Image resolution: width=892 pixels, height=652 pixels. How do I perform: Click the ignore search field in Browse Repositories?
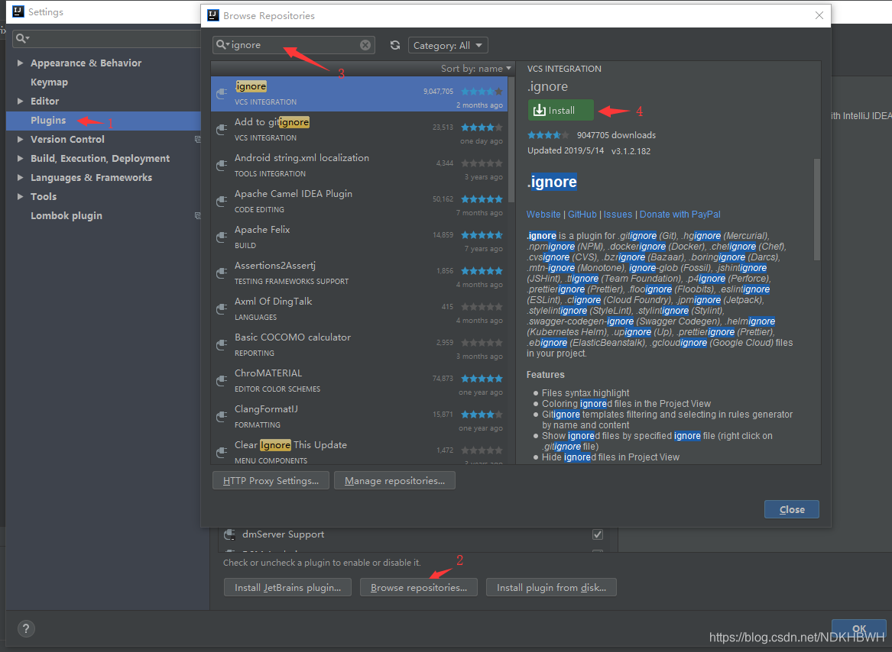pyautogui.click(x=294, y=45)
